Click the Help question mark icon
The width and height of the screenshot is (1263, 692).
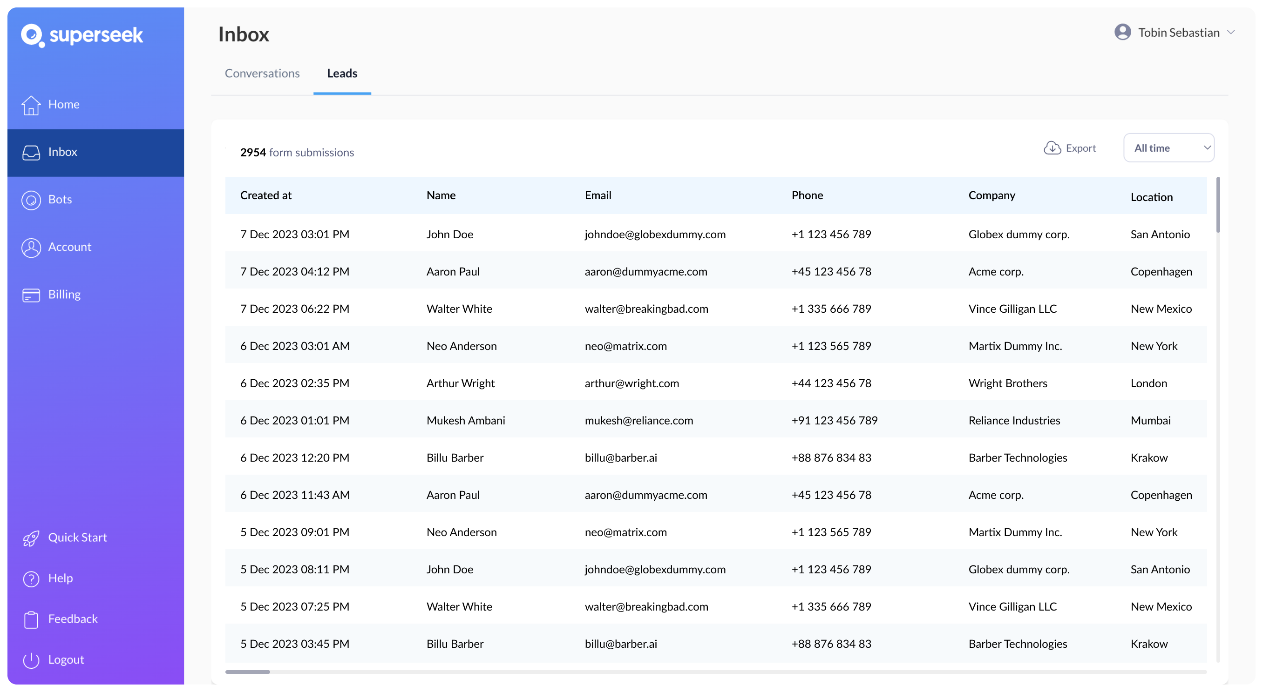pyautogui.click(x=31, y=579)
